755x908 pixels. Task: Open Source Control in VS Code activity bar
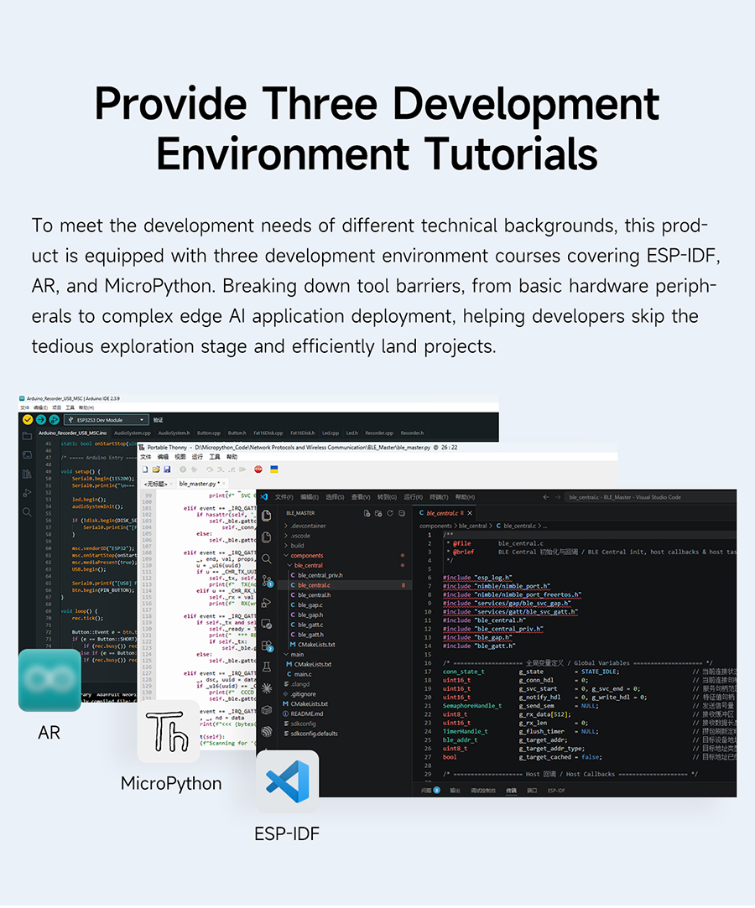pos(267,581)
